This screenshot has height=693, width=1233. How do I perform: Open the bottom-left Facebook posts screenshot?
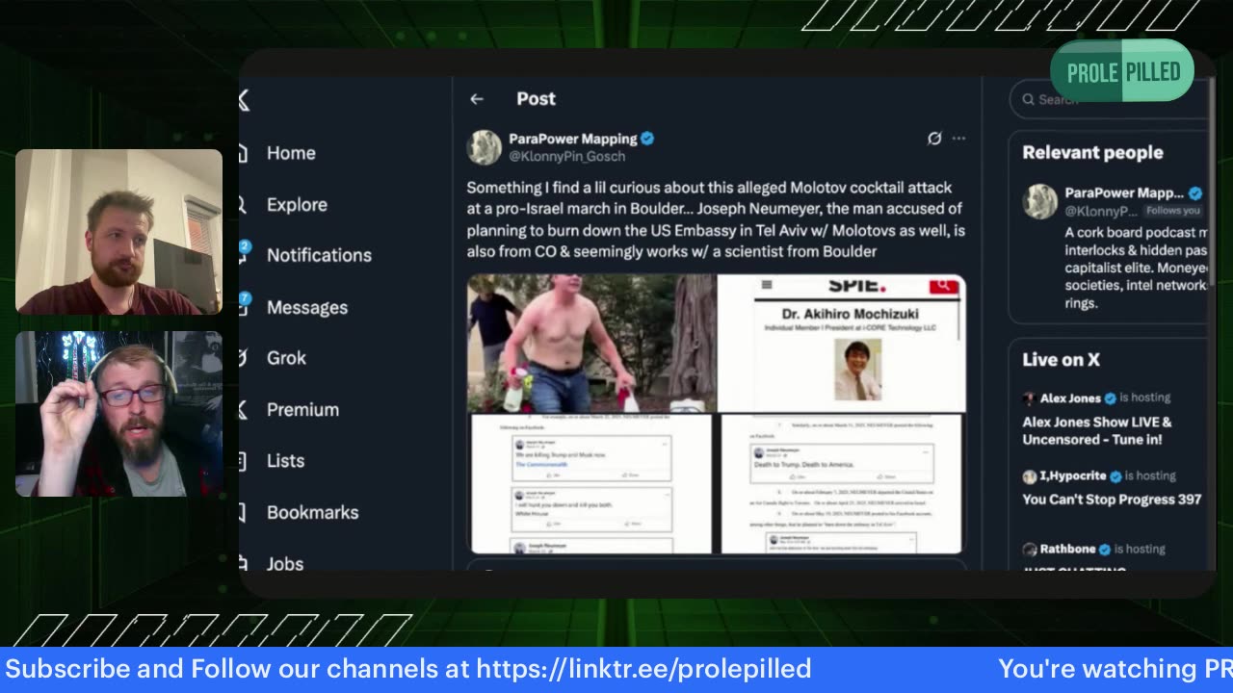(591, 484)
